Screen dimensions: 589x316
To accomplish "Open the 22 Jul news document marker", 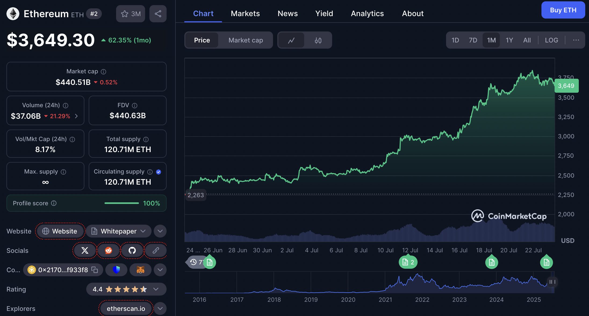I will pos(547,262).
